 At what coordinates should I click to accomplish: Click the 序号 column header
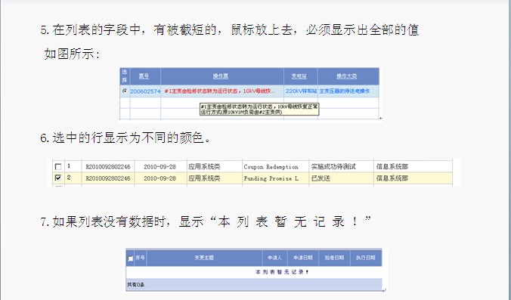tap(140, 258)
